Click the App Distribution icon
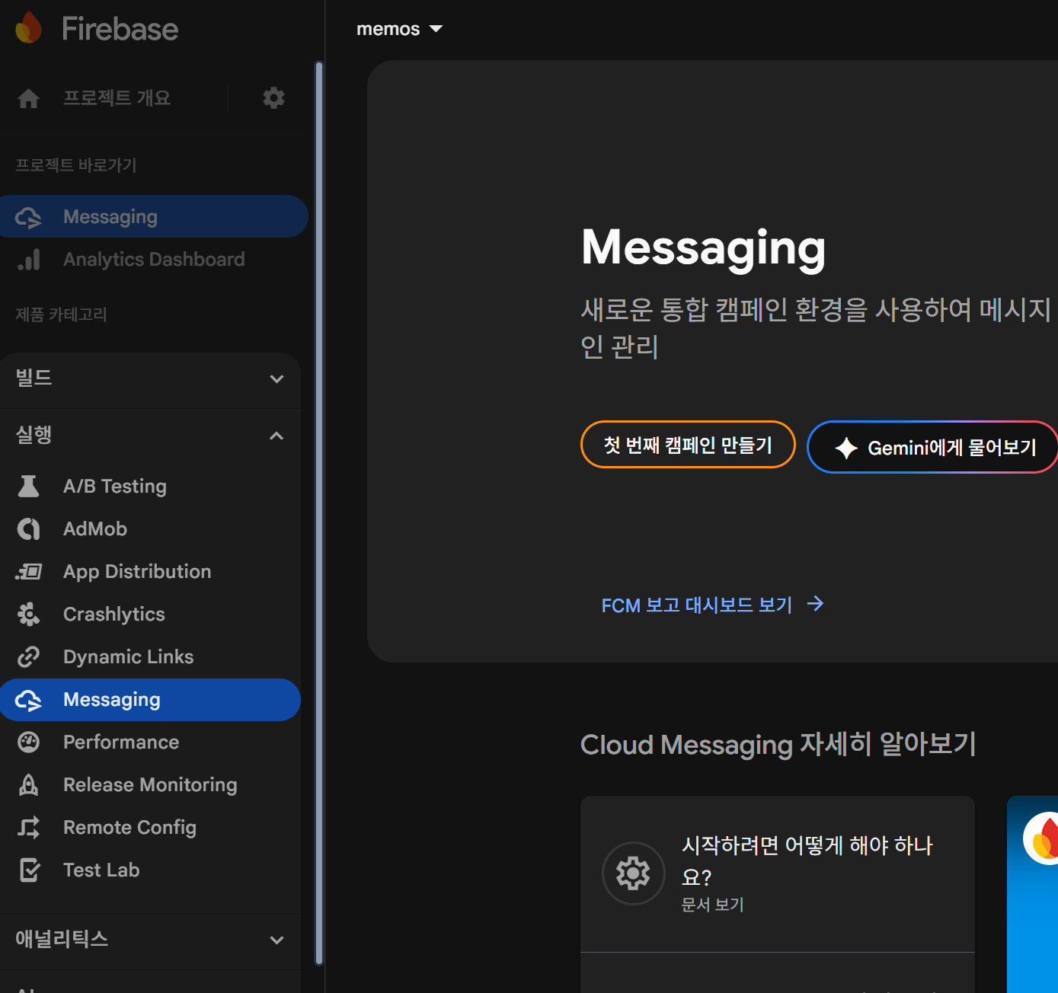 click(x=29, y=571)
